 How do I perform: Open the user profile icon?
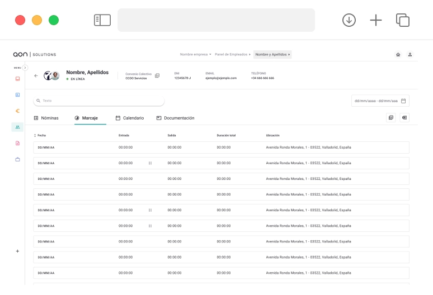410,55
